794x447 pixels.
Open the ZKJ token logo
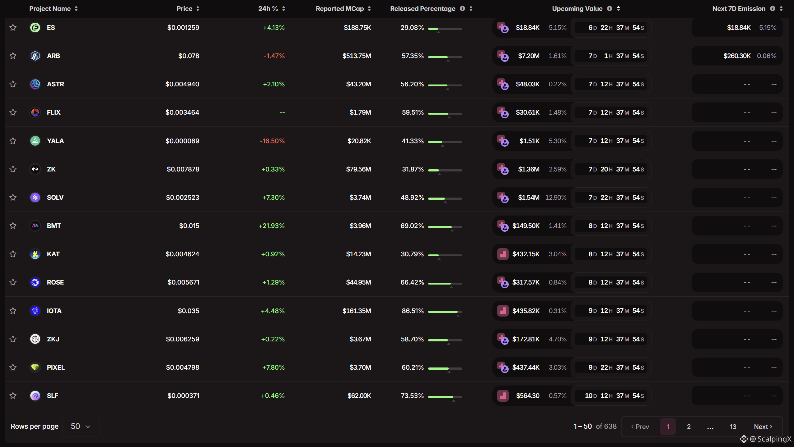click(x=35, y=339)
